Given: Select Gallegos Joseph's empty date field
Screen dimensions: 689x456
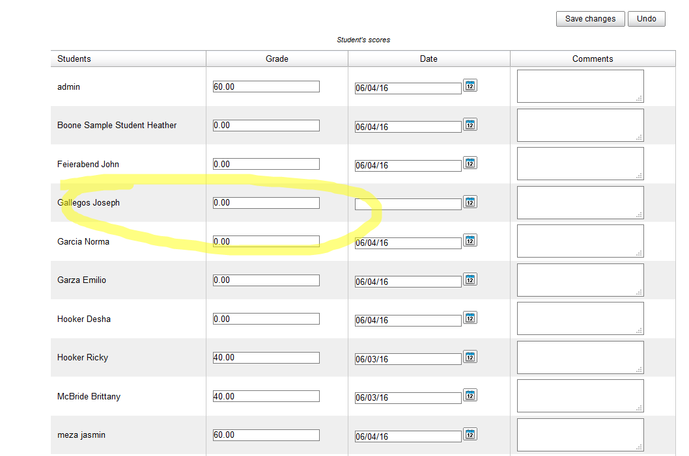Looking at the screenshot, I should click(x=408, y=204).
